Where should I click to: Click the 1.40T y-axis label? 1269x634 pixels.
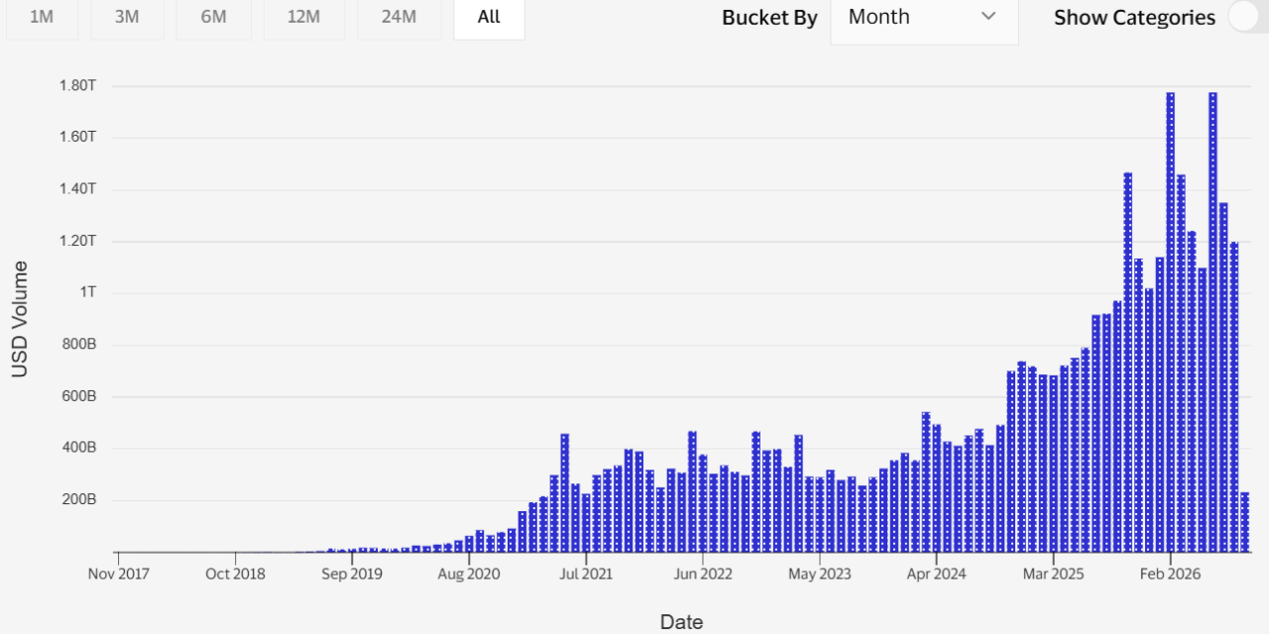(x=77, y=188)
